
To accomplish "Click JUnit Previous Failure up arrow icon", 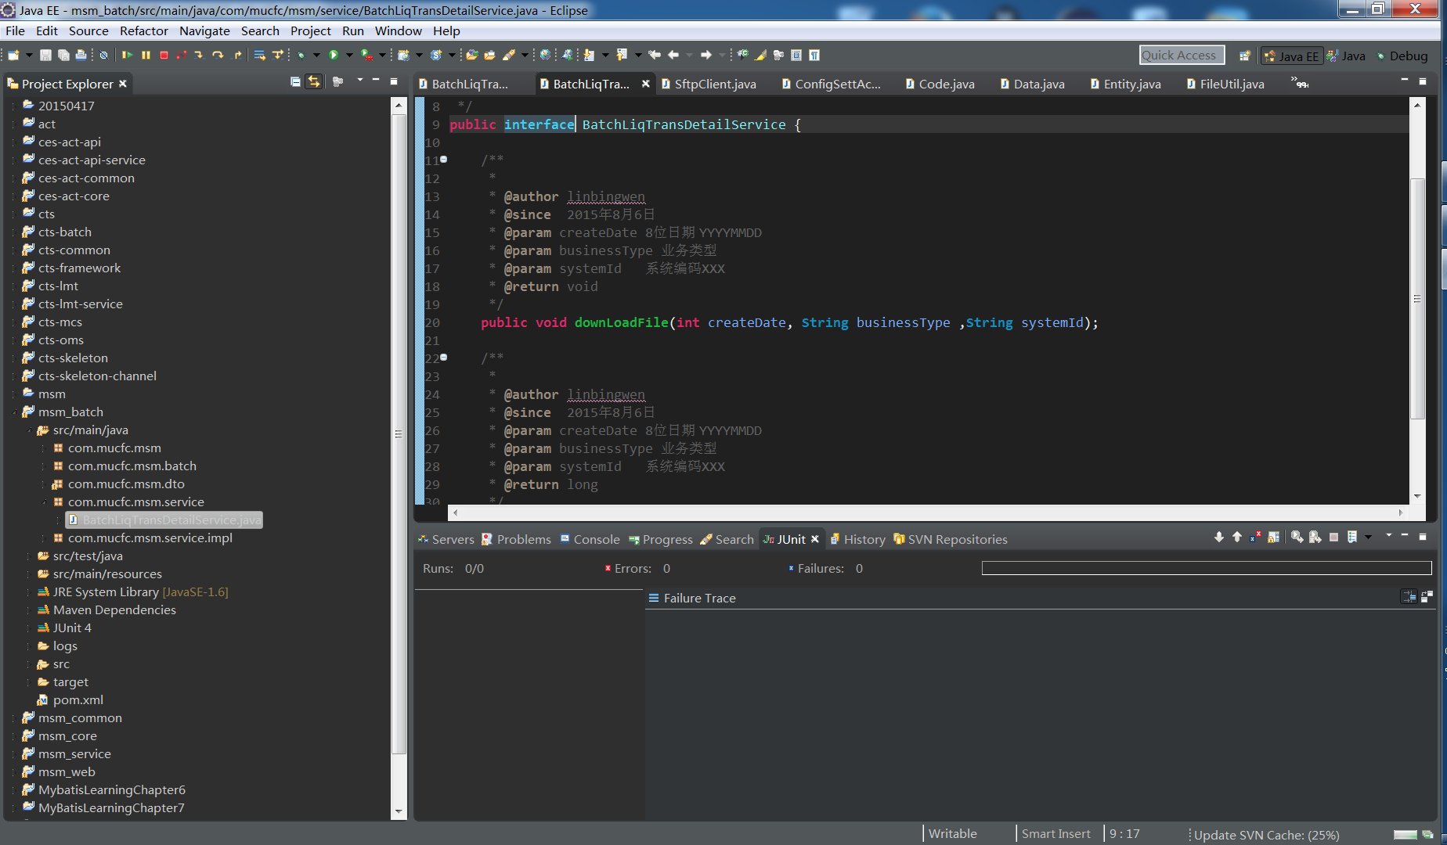I will [x=1237, y=537].
